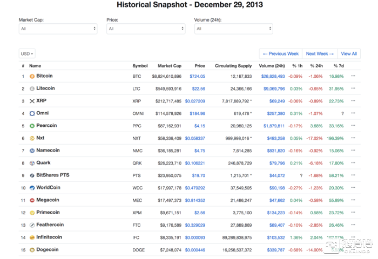Click the Namecoin logo icon
Screen dimensions: 378x259
point(32,151)
